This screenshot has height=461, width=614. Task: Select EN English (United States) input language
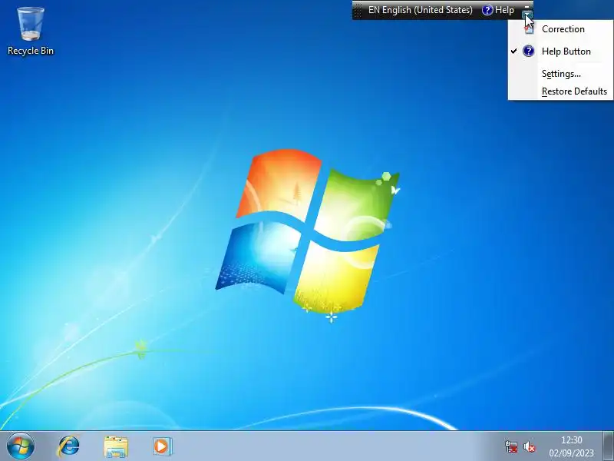click(x=420, y=10)
